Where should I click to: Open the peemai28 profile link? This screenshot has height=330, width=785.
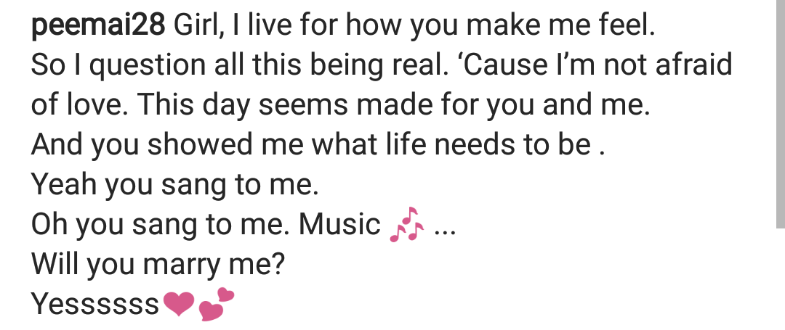(97, 26)
